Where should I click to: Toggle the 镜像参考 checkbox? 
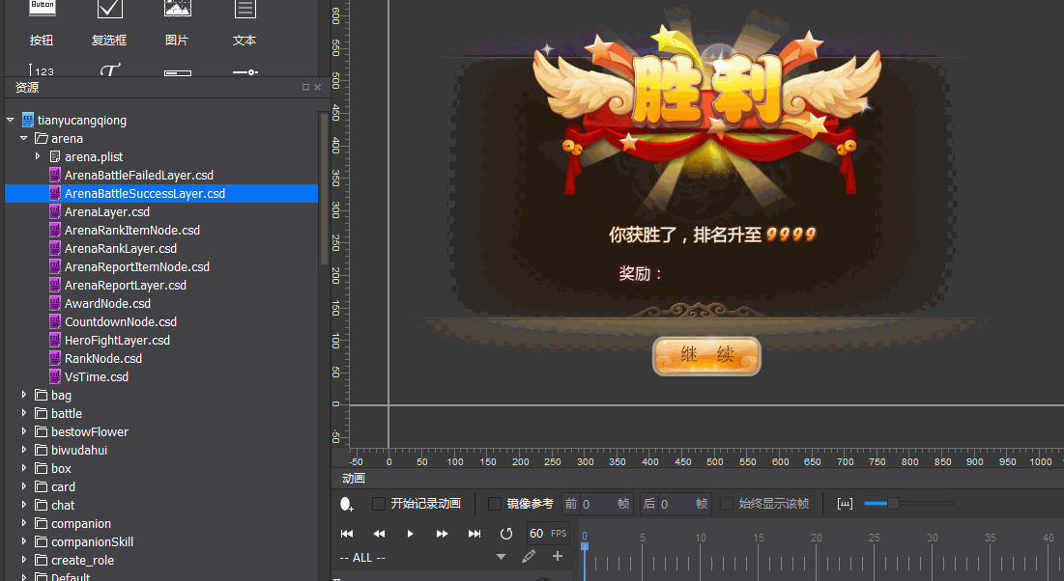(x=495, y=504)
